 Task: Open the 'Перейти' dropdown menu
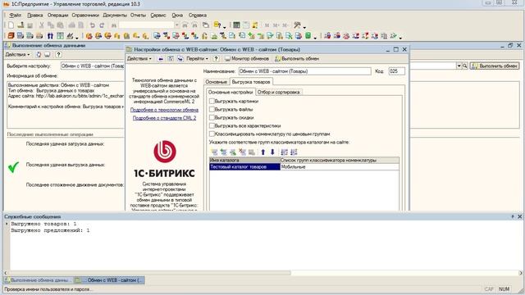click(x=197, y=58)
